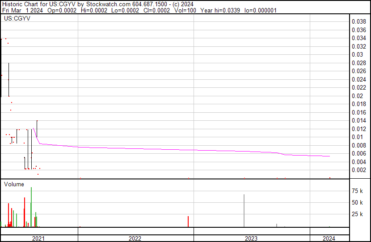Click the US:CGYV ticker label

[x=14, y=19]
